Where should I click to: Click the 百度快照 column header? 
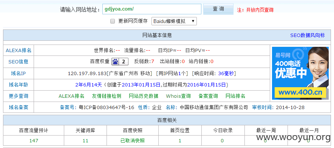pyautogui.click(x=133, y=130)
